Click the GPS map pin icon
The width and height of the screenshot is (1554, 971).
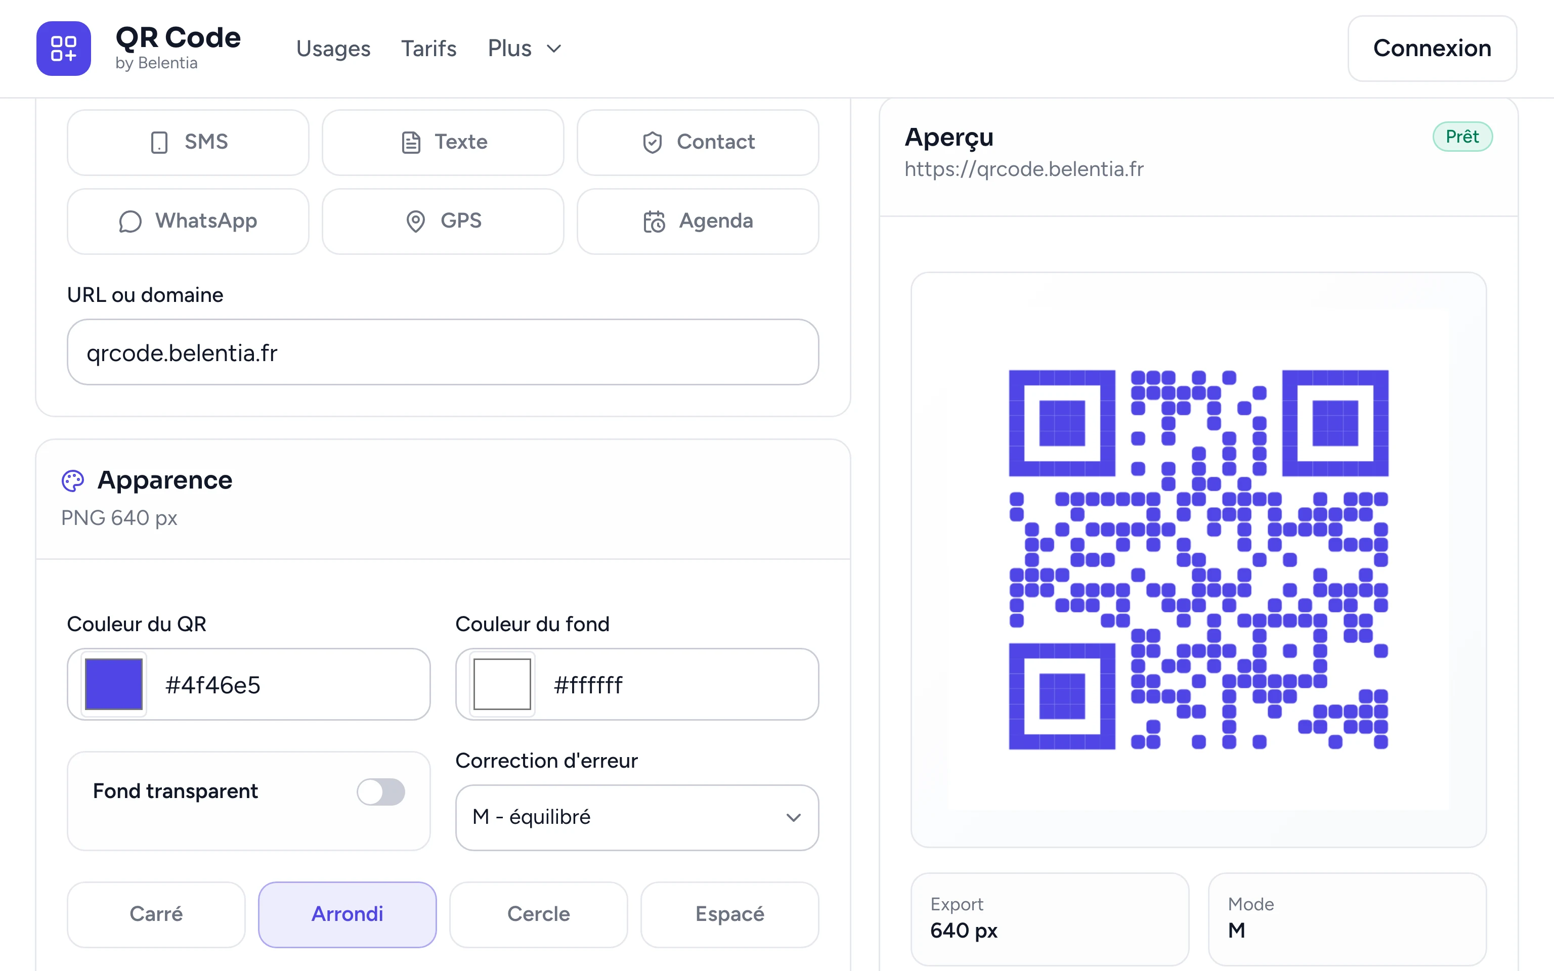tap(416, 222)
